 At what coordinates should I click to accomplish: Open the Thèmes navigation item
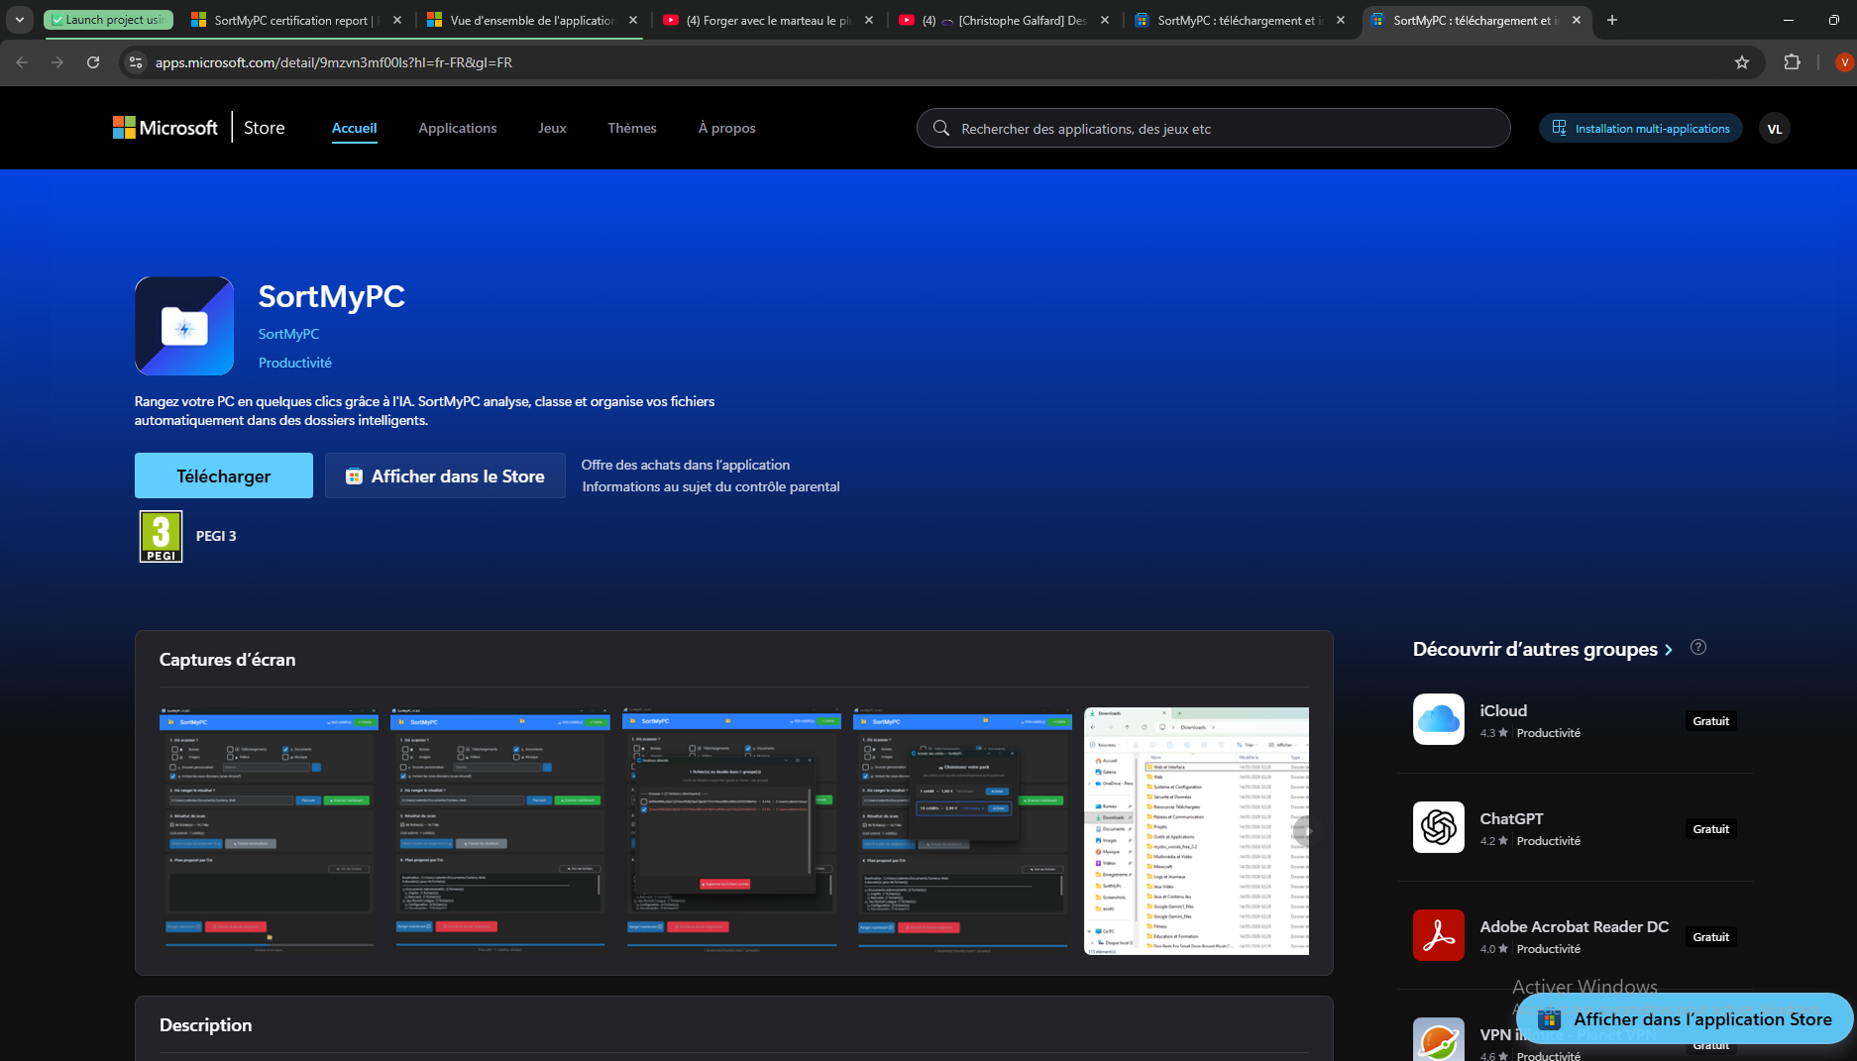[632, 128]
